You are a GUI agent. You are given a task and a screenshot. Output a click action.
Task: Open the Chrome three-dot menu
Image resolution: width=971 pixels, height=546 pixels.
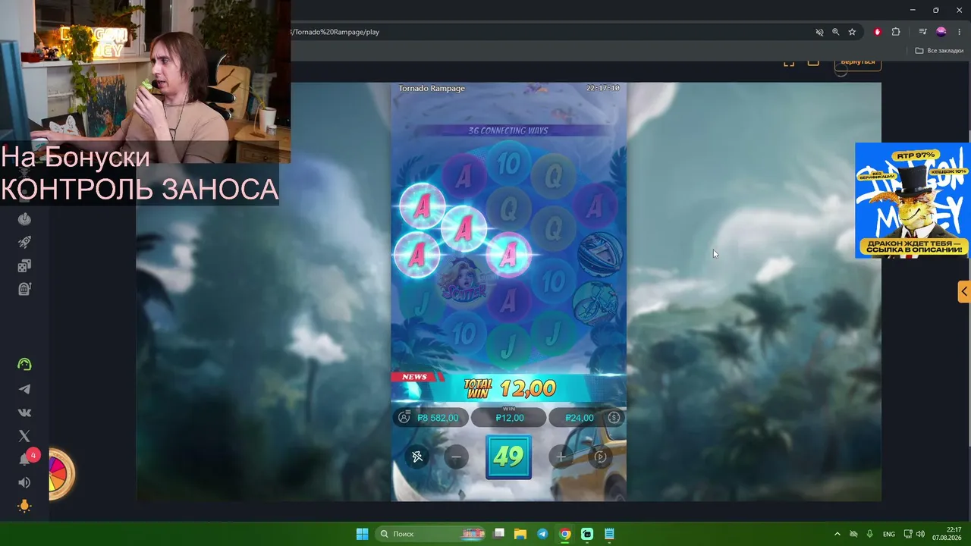point(960,32)
